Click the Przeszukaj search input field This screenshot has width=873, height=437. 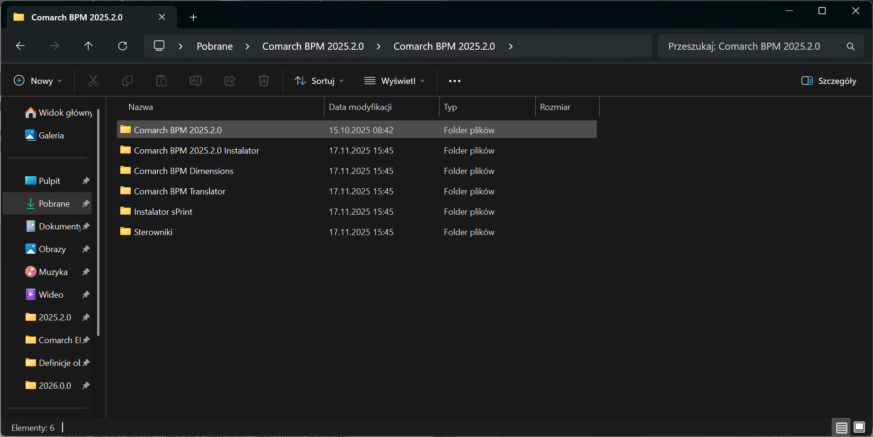point(753,46)
